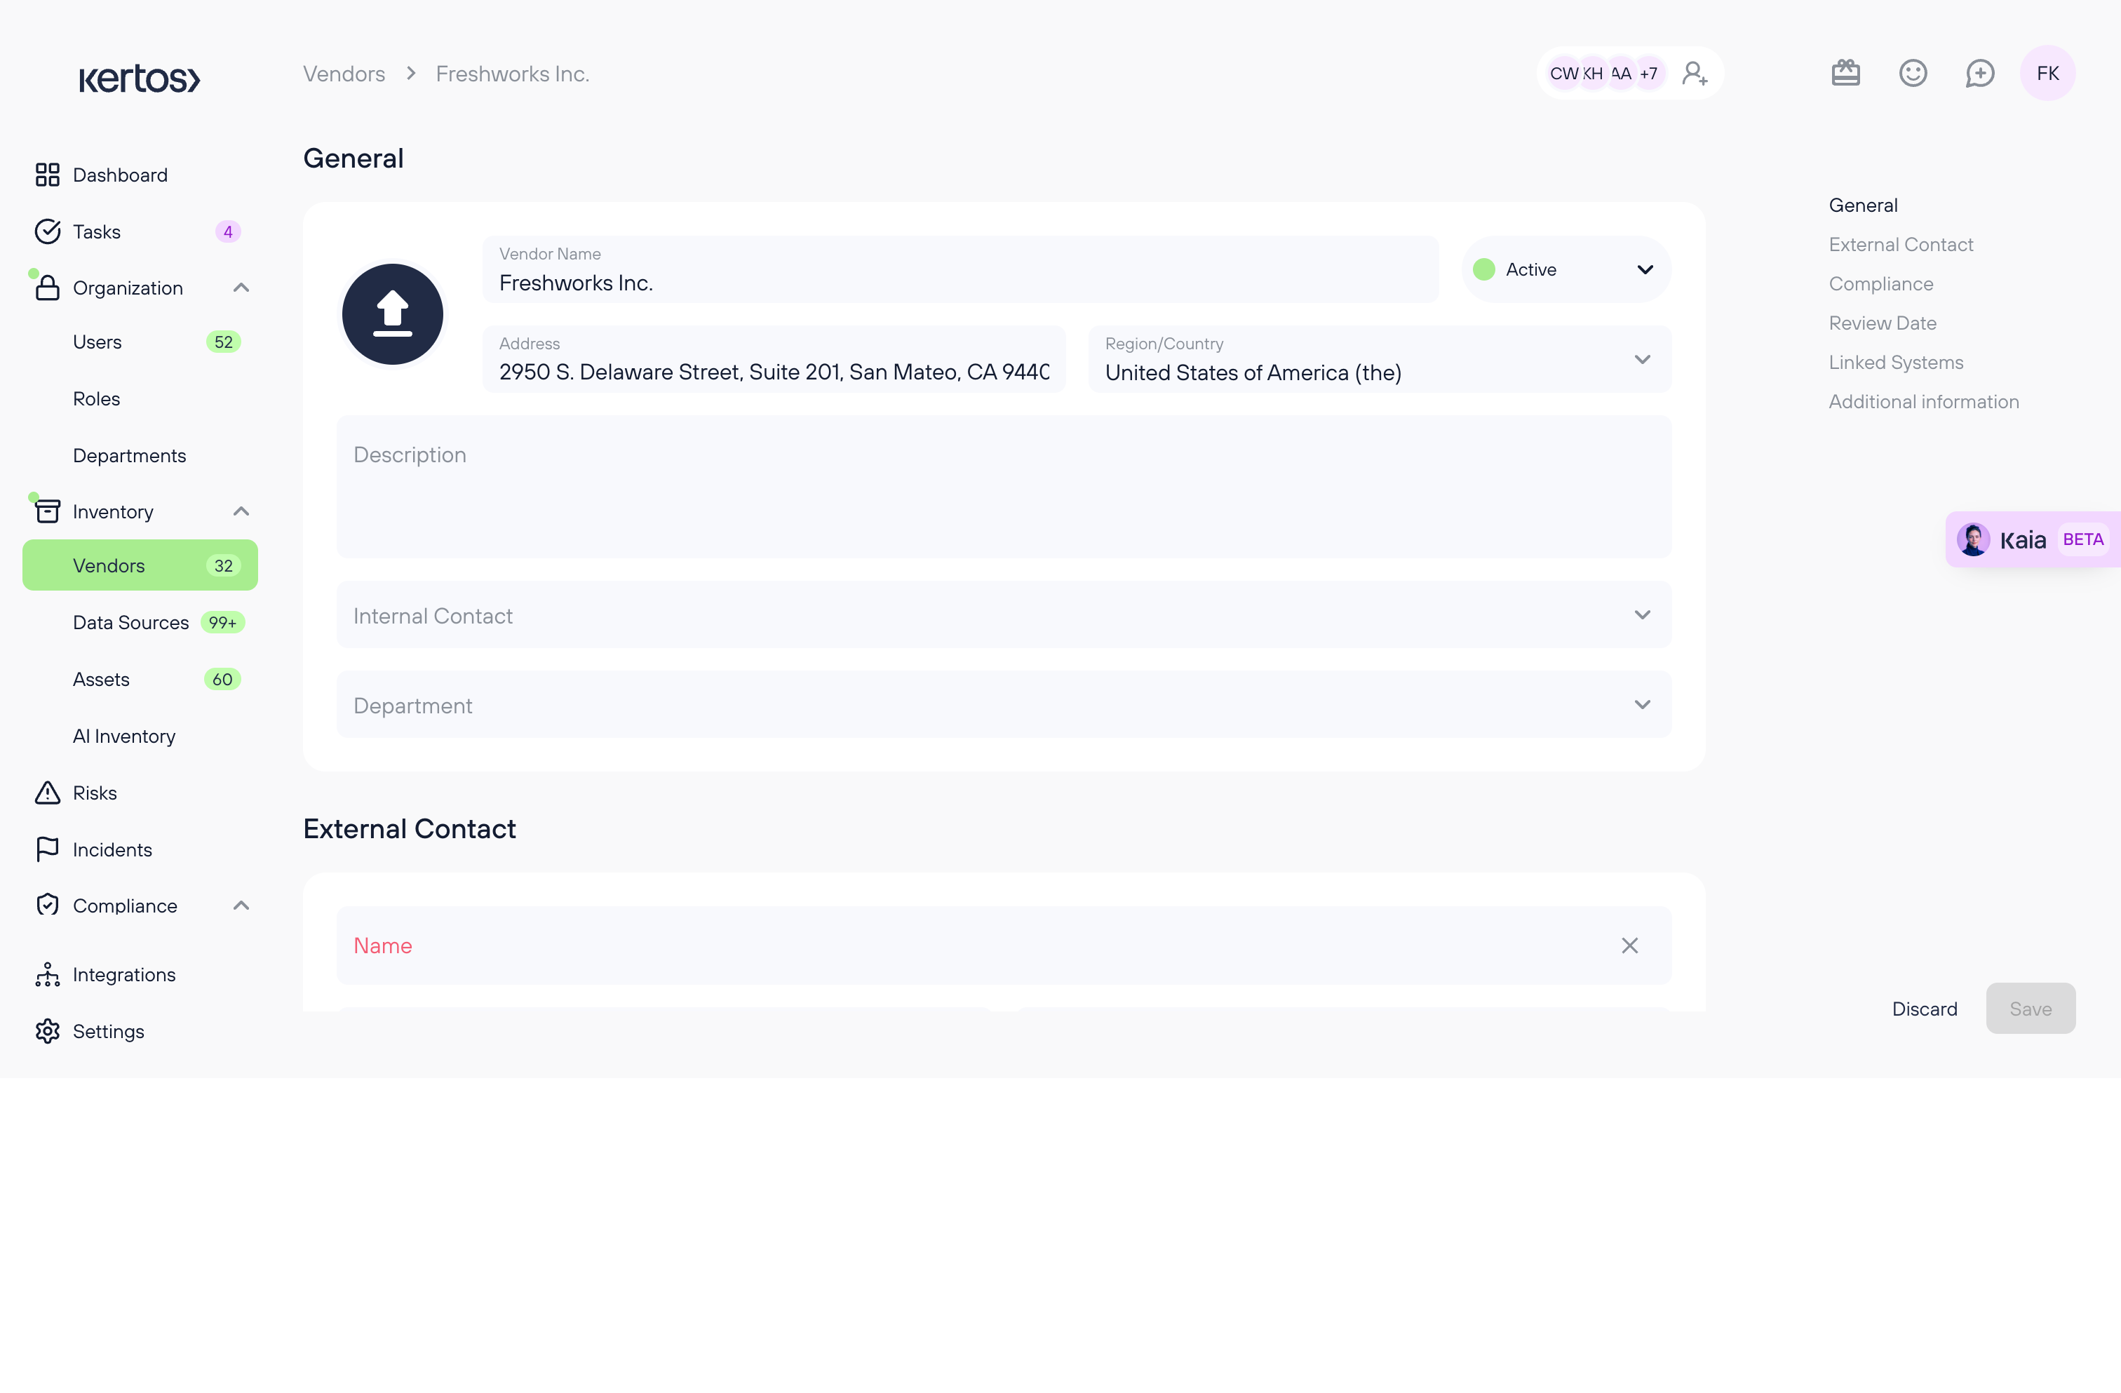Click the Discard button

[1924, 1009]
